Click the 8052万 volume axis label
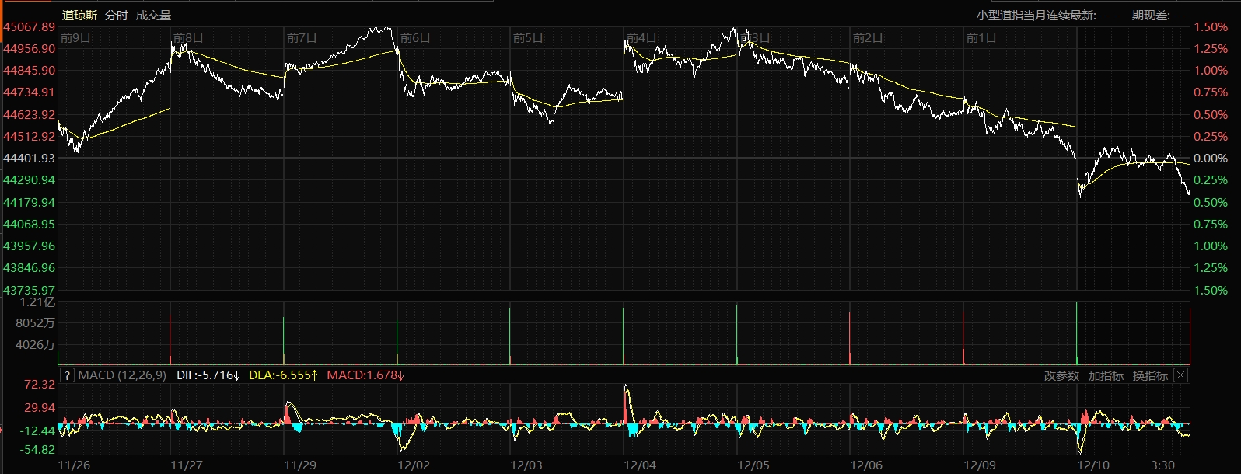 (35, 322)
